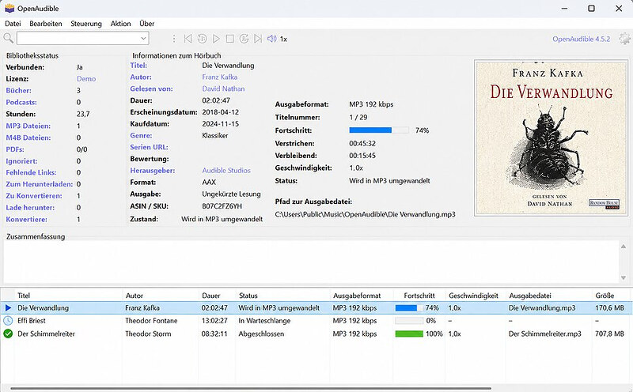Click the Konvertiere status link
Image resolution: width=633 pixels, height=392 pixels.
point(27,219)
